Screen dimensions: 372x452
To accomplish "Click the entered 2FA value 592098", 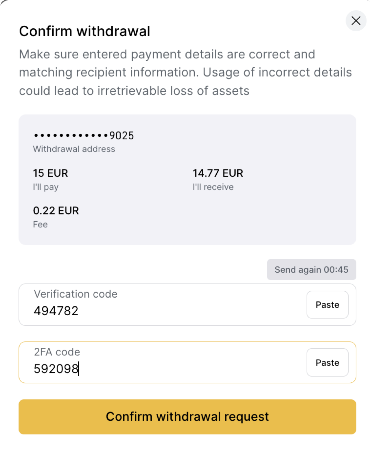I will 56,369.
